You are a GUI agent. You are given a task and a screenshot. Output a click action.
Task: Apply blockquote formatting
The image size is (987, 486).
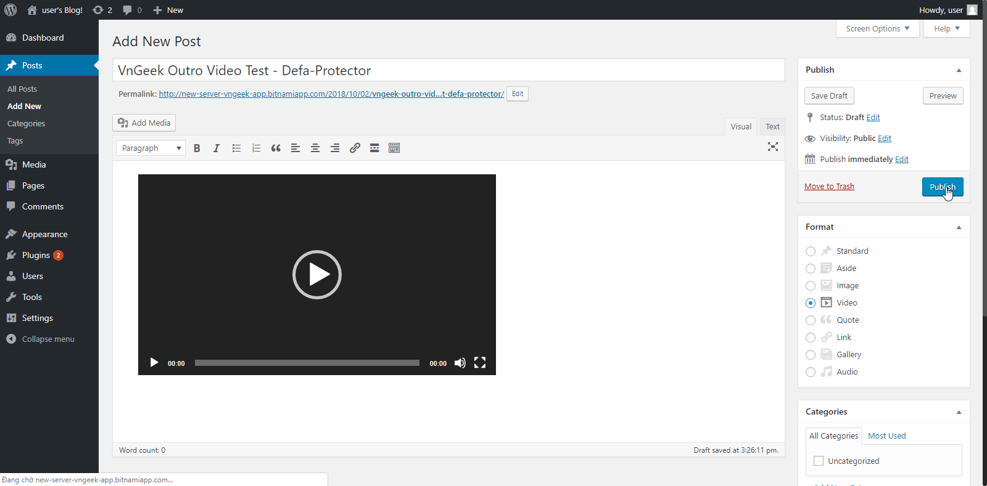276,148
